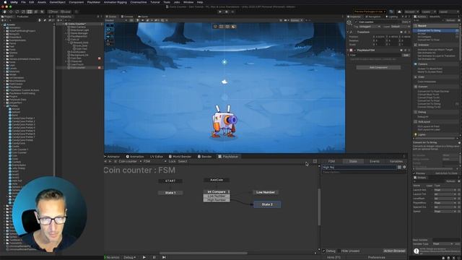The width and height of the screenshot is (462, 260).
Task: Select the AddCoin state node
Action: click(217, 180)
